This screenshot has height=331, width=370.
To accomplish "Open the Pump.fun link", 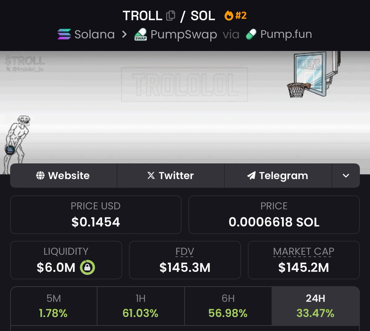I will [286, 34].
